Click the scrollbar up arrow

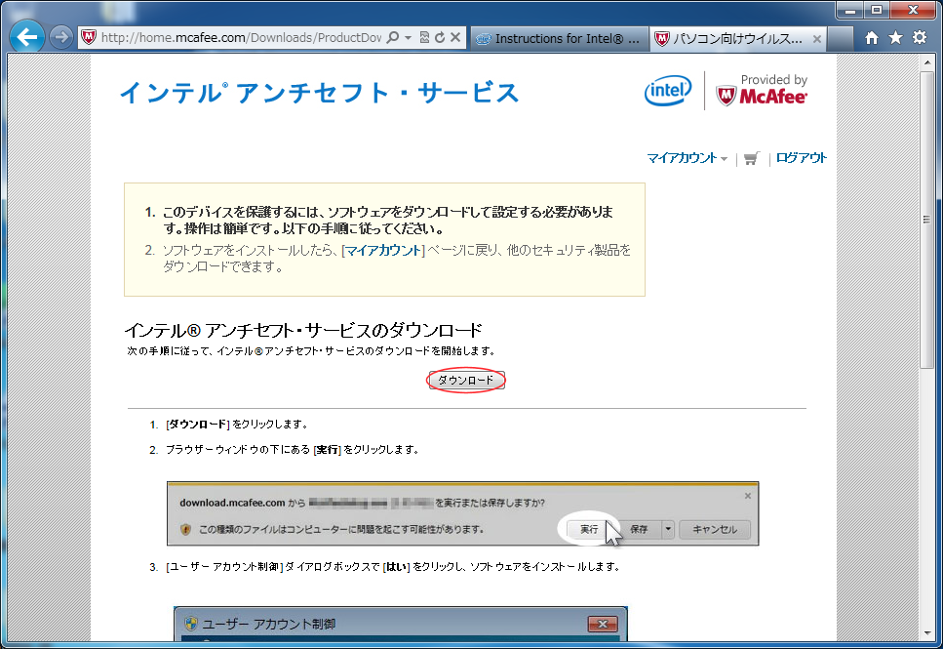[926, 62]
